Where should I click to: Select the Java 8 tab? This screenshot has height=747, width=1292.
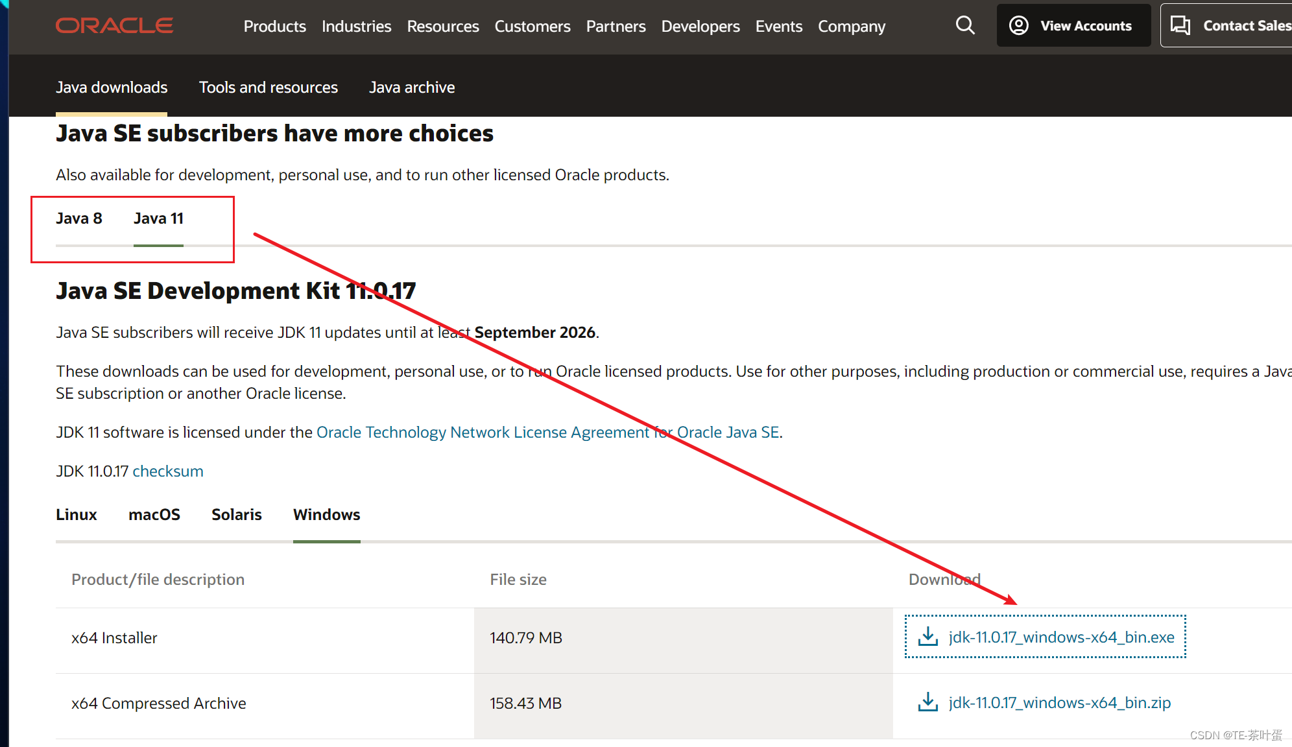79,219
